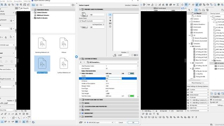
Task: Expand the Floor Plan and Section panel
Action: [80, 100]
